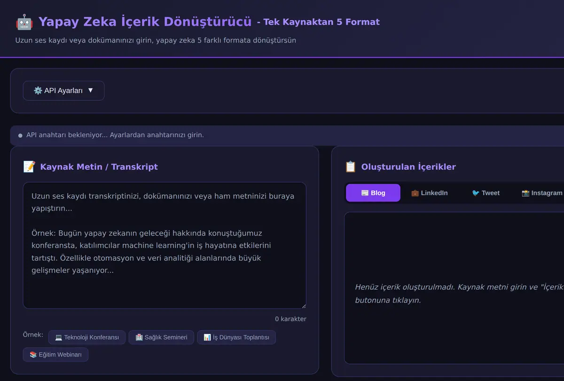Load the Eğitim Webinarı example

55,355
